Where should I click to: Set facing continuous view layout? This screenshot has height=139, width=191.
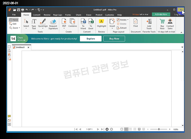(x=135, y=129)
